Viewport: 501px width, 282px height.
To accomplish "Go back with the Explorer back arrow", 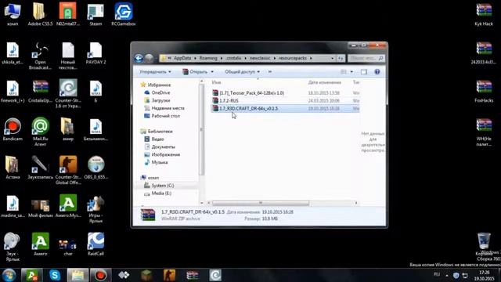I will coord(139,58).
